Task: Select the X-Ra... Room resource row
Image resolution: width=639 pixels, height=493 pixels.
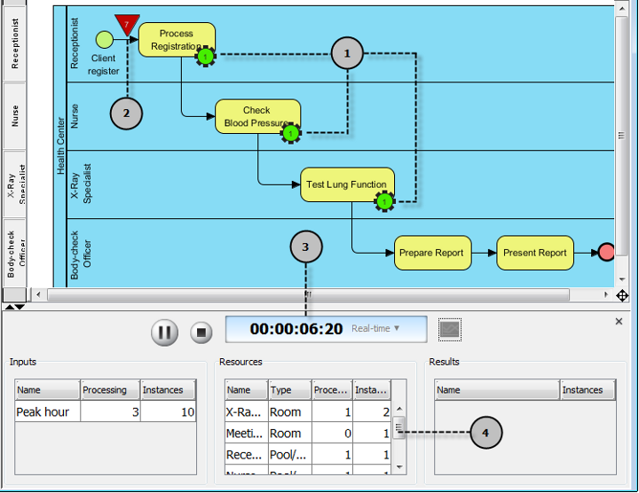Action: (x=308, y=411)
